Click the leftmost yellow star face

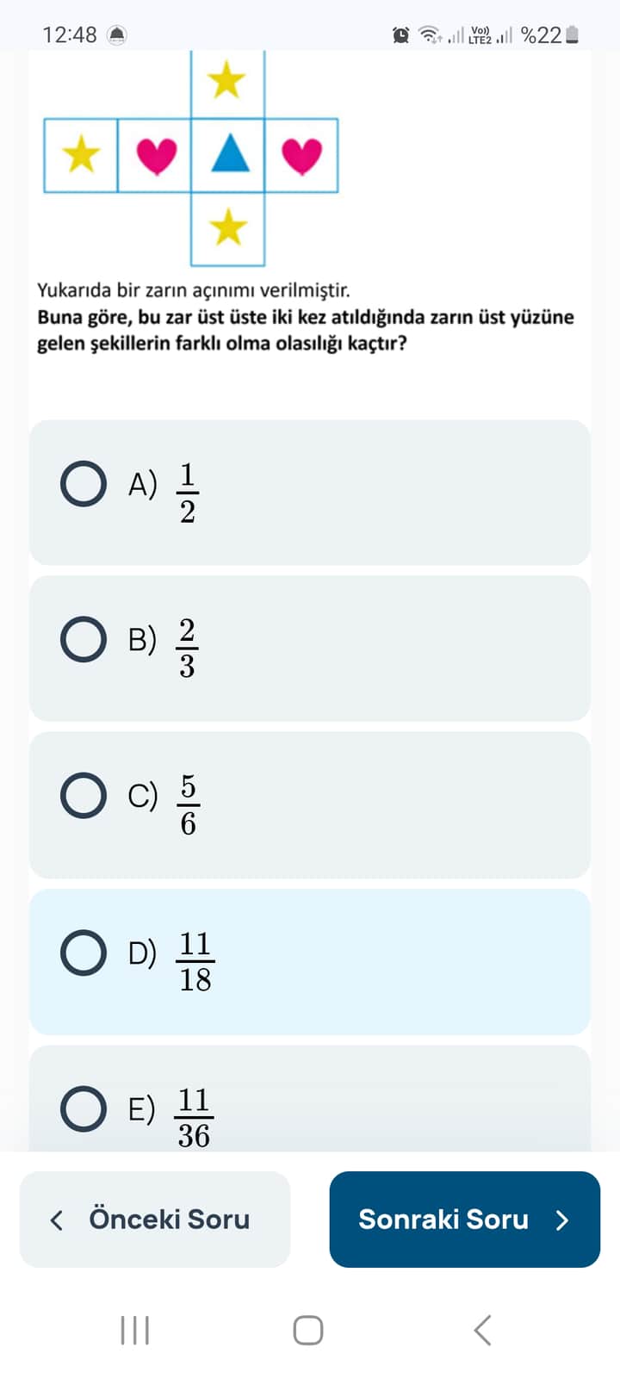tap(82, 155)
